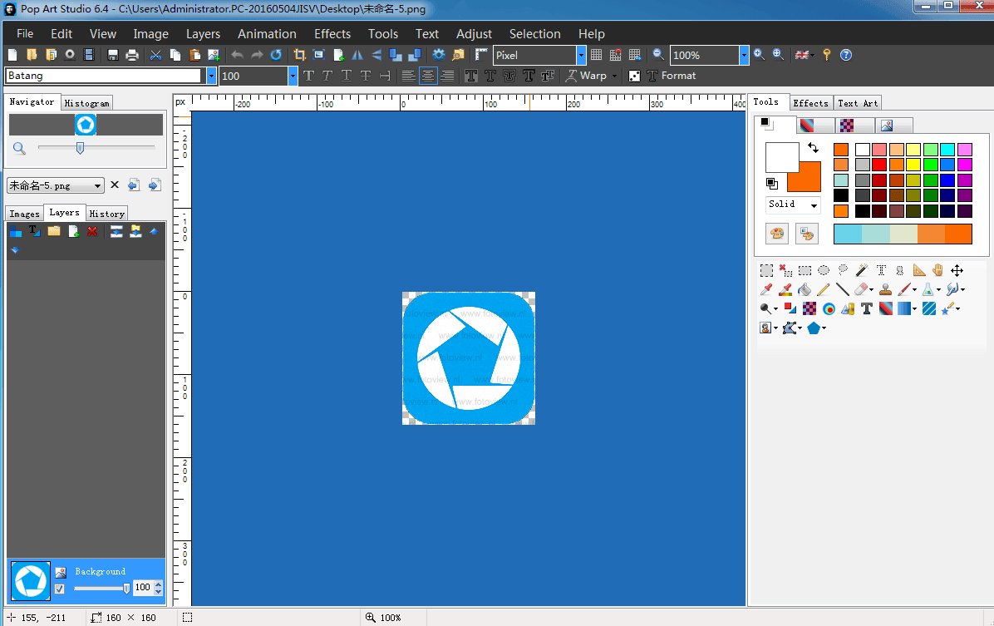
Task: Toggle Background layer visibility checkbox
Action: pos(60,589)
